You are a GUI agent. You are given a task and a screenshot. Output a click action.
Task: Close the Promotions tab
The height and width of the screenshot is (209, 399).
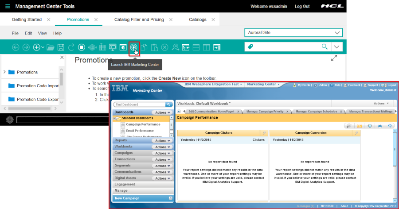(x=96, y=19)
